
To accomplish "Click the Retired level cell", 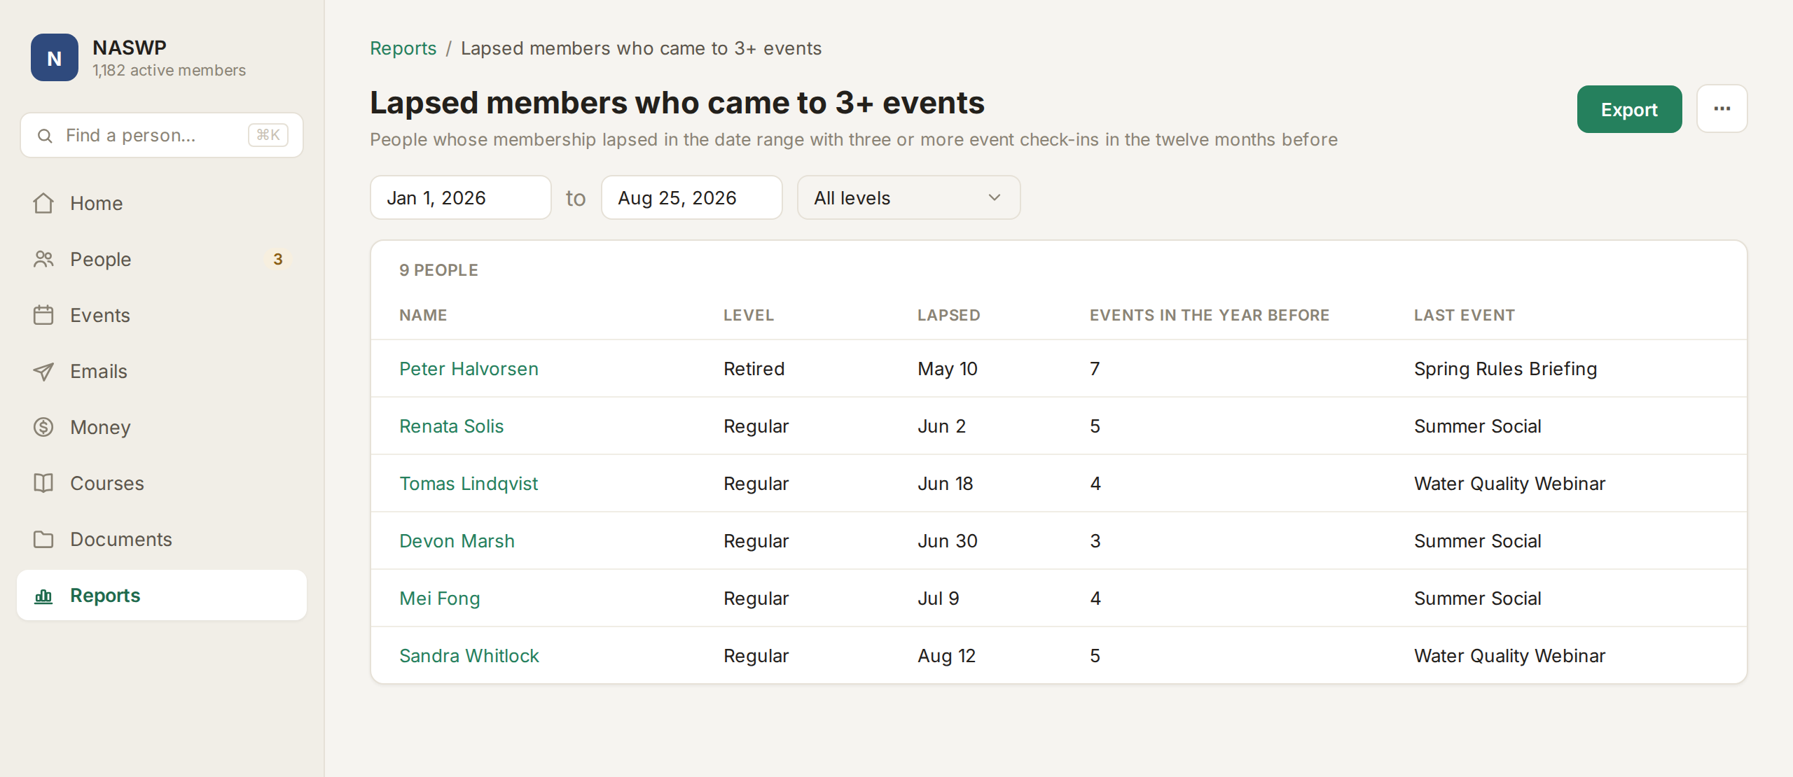I will [754, 369].
